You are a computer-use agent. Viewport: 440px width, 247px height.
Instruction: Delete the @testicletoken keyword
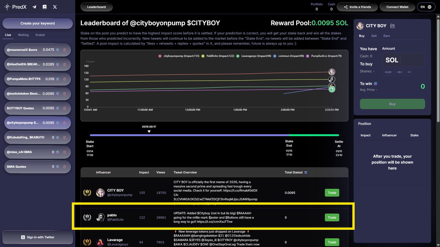click(65, 93)
